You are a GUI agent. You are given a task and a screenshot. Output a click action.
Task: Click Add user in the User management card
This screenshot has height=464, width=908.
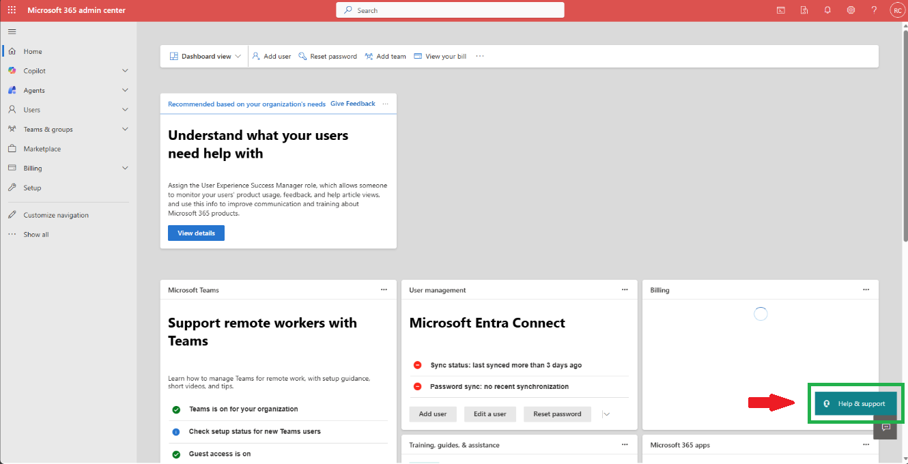pyautogui.click(x=433, y=414)
